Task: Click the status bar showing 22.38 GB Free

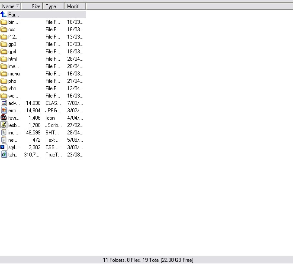Action: tap(148, 260)
